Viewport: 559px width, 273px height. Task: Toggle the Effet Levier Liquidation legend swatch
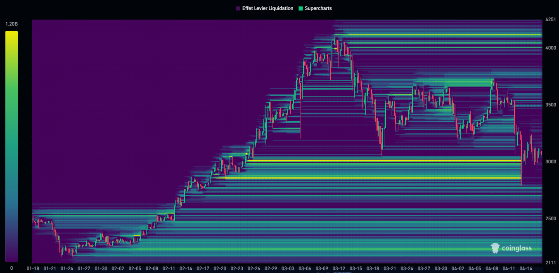coord(238,8)
